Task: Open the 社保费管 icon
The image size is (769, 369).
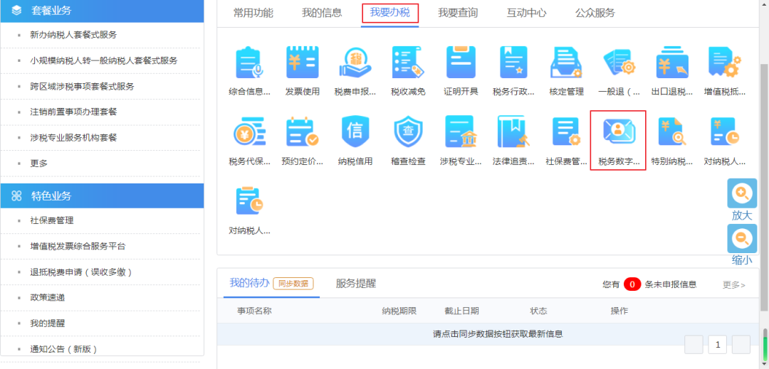Action: tap(567, 132)
